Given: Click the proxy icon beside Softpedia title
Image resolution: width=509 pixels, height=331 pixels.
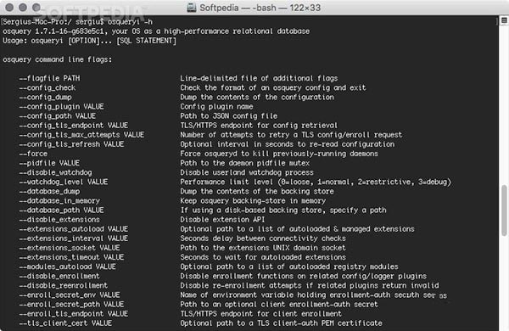Looking at the screenshot, I should tap(192, 8).
